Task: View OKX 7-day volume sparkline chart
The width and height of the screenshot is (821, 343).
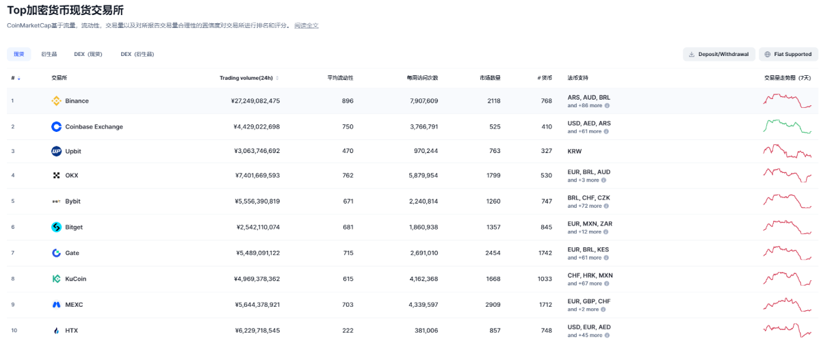Action: point(787,176)
